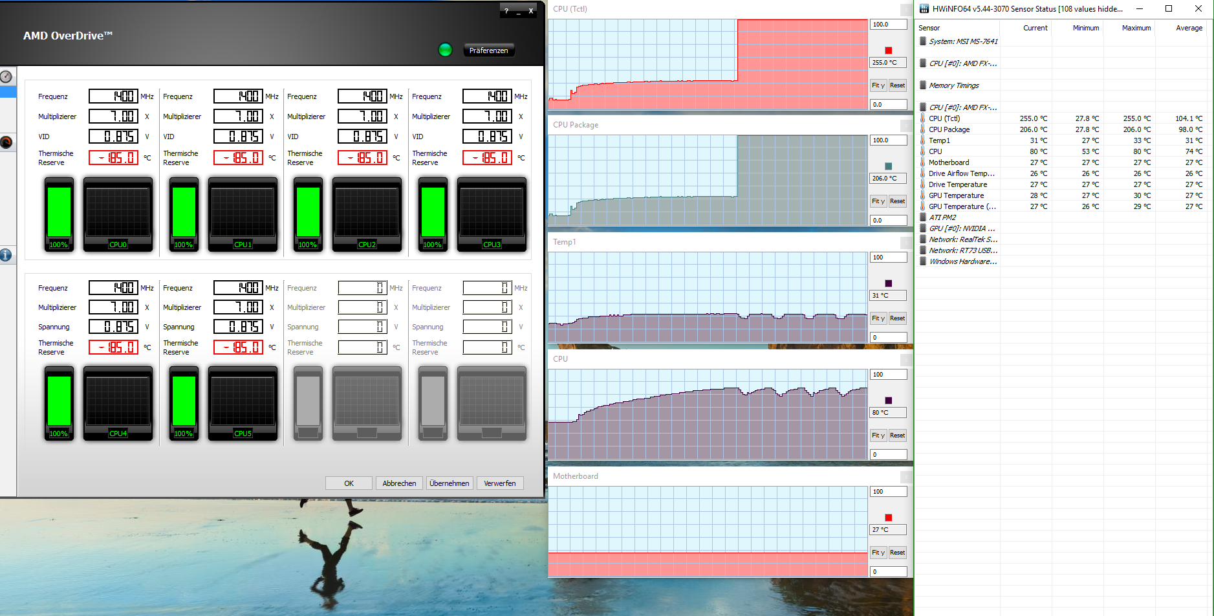
Task: Click the chip icon beside System: MSI MS-7641
Action: (923, 41)
